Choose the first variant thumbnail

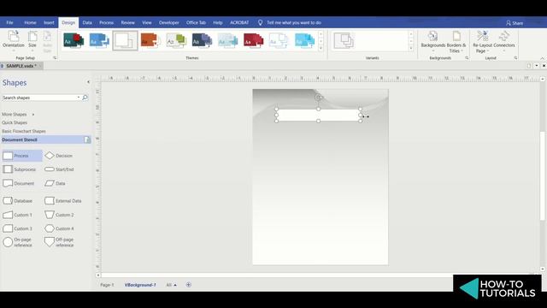(x=344, y=40)
